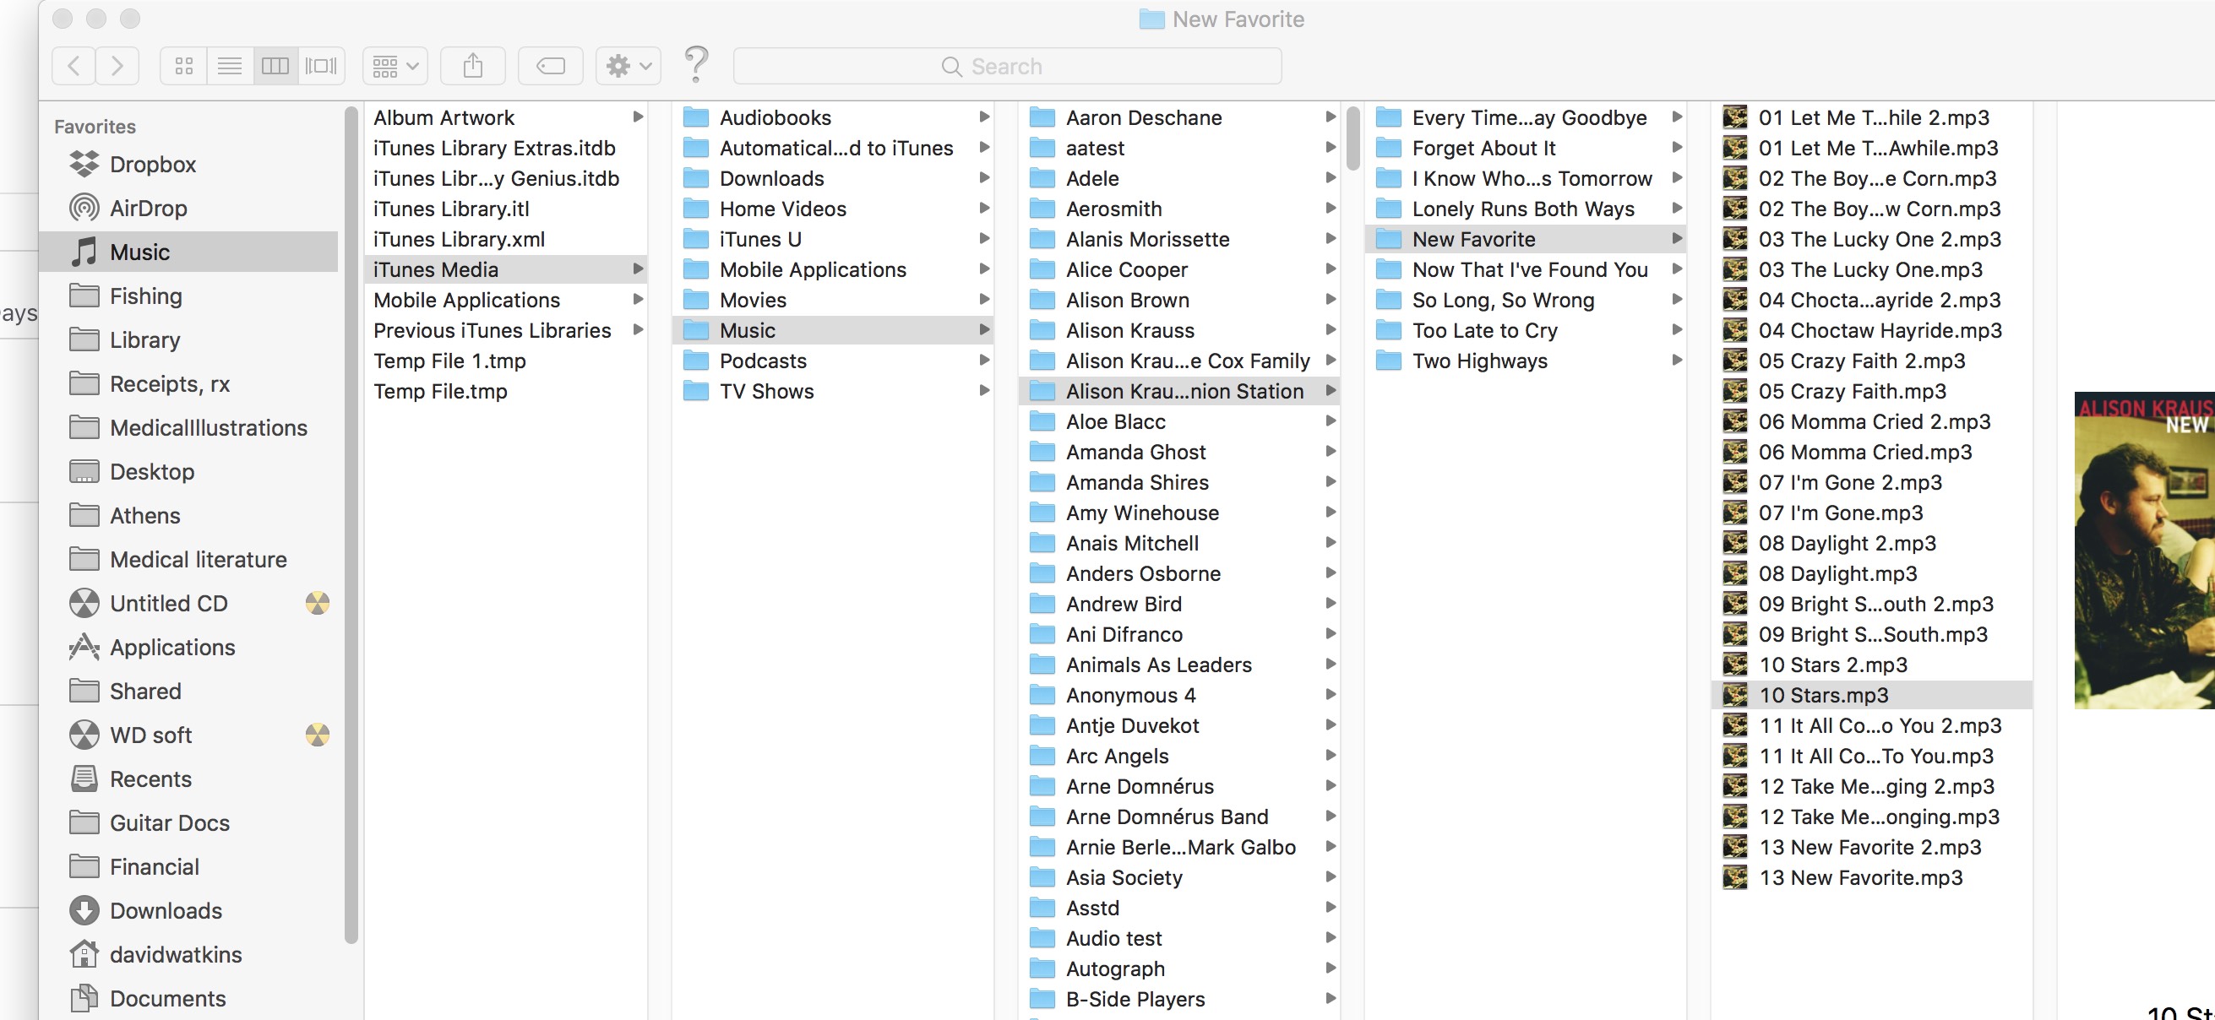Click the burn icon next to Untitled CD
The image size is (2215, 1020).
318,603
